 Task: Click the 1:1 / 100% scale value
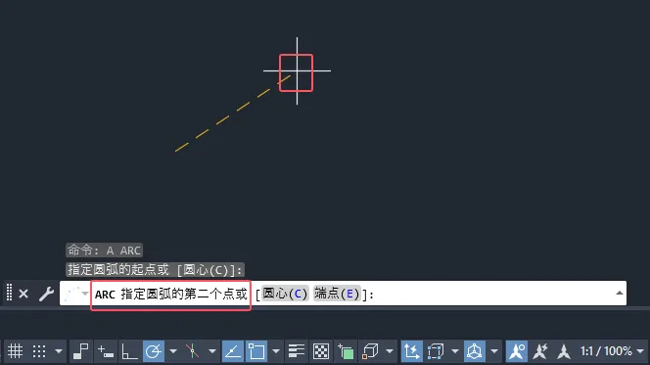click(x=606, y=351)
